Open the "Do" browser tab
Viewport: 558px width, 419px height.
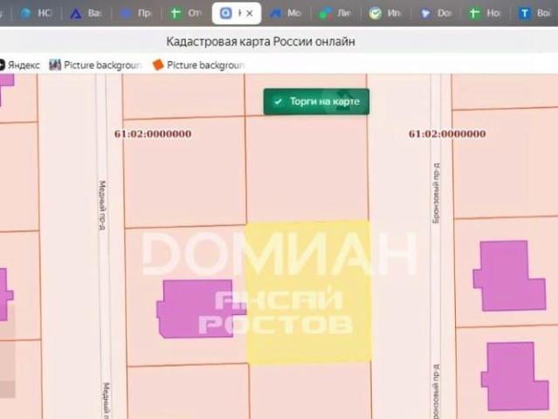click(436, 13)
